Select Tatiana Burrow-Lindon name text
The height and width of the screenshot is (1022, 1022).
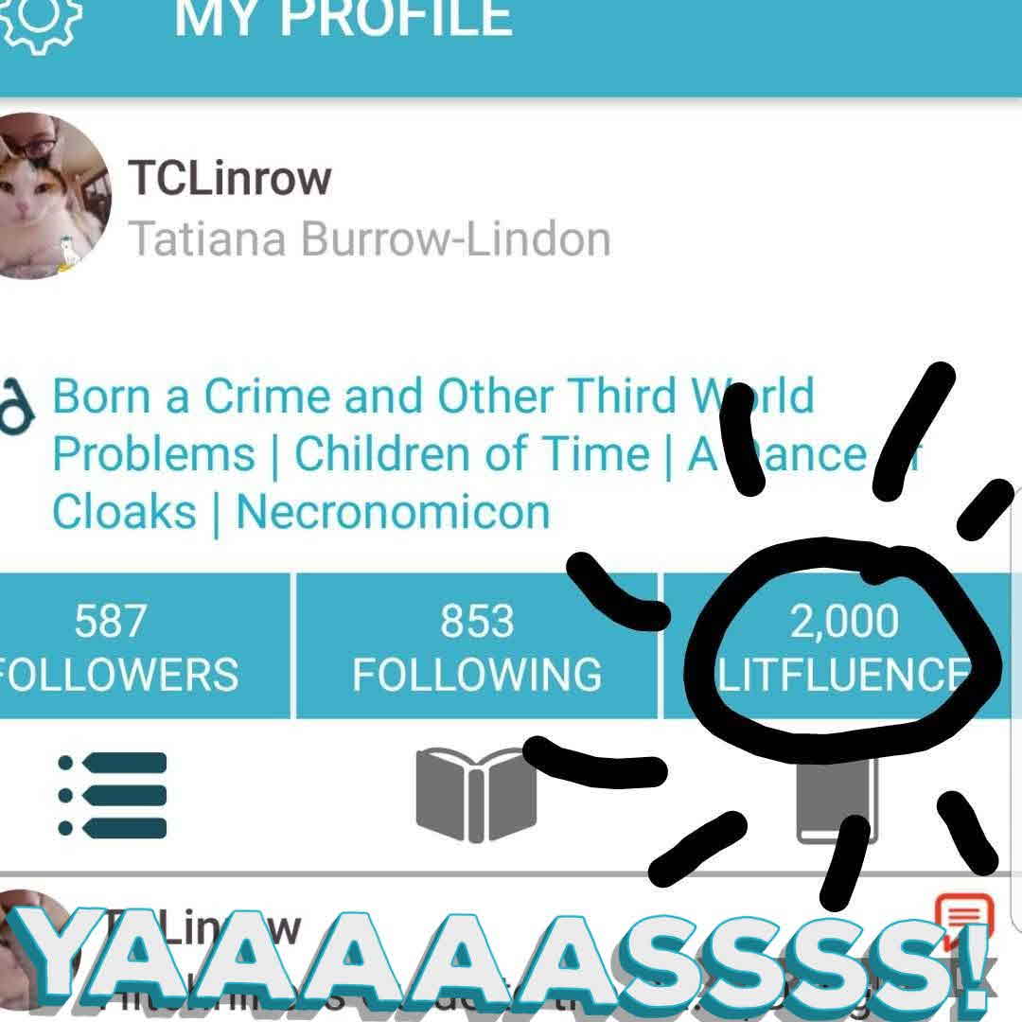(x=370, y=238)
